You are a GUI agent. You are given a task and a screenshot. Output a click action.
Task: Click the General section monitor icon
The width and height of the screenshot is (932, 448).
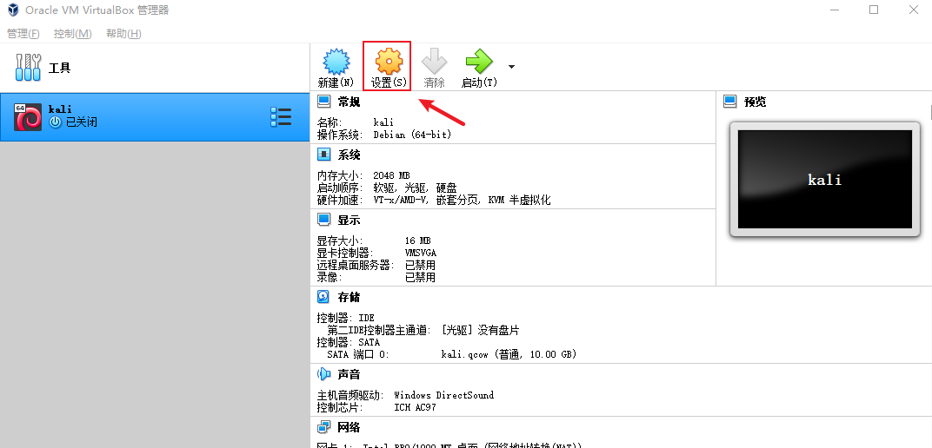(x=324, y=102)
